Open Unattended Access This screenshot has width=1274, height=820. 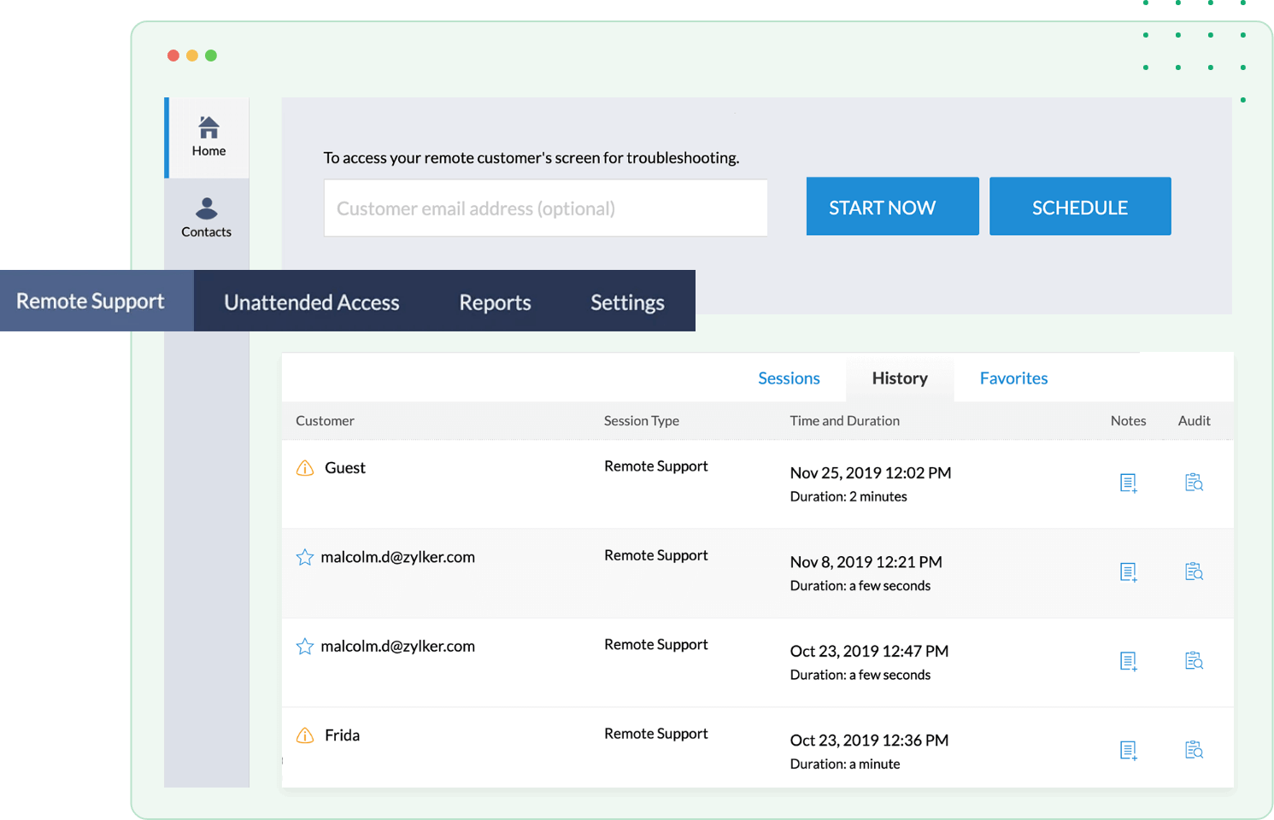[x=311, y=302]
